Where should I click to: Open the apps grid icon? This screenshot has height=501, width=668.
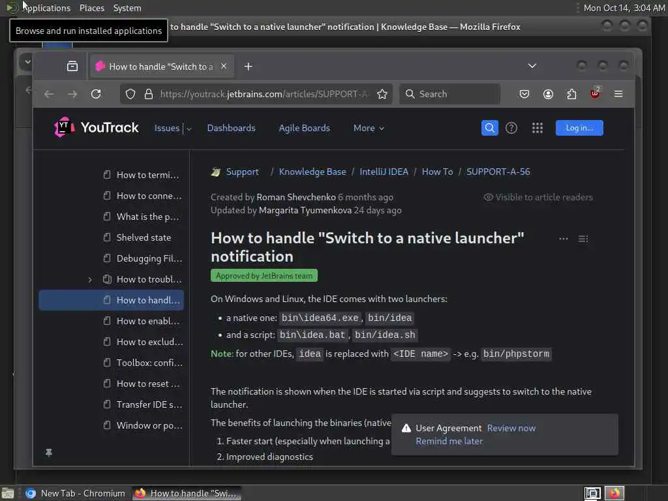click(538, 128)
